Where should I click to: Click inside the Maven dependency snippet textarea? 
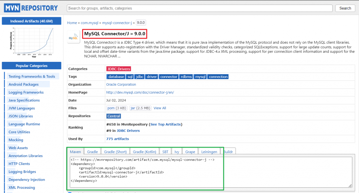[x=211, y=172]
